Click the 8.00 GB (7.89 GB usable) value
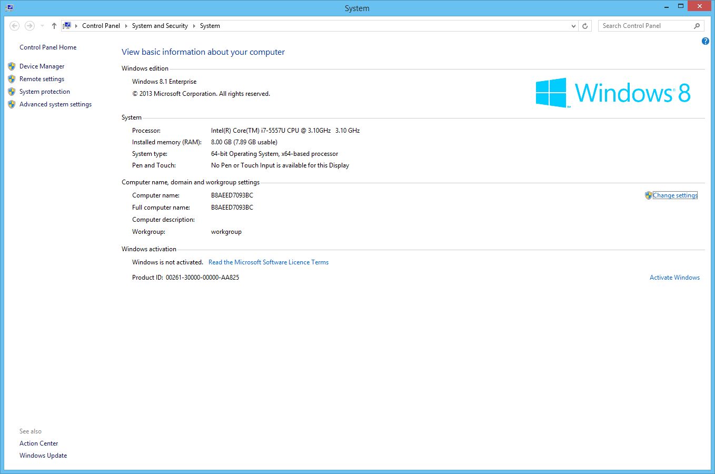Viewport: 715px width, 474px height. 244,142
